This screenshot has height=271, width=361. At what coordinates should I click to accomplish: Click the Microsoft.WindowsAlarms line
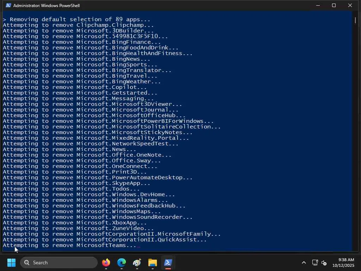click(x=85, y=200)
